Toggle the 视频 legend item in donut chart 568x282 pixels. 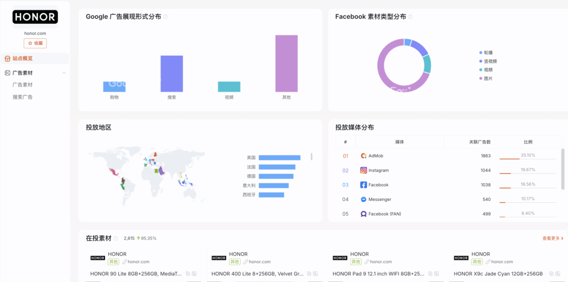point(486,70)
